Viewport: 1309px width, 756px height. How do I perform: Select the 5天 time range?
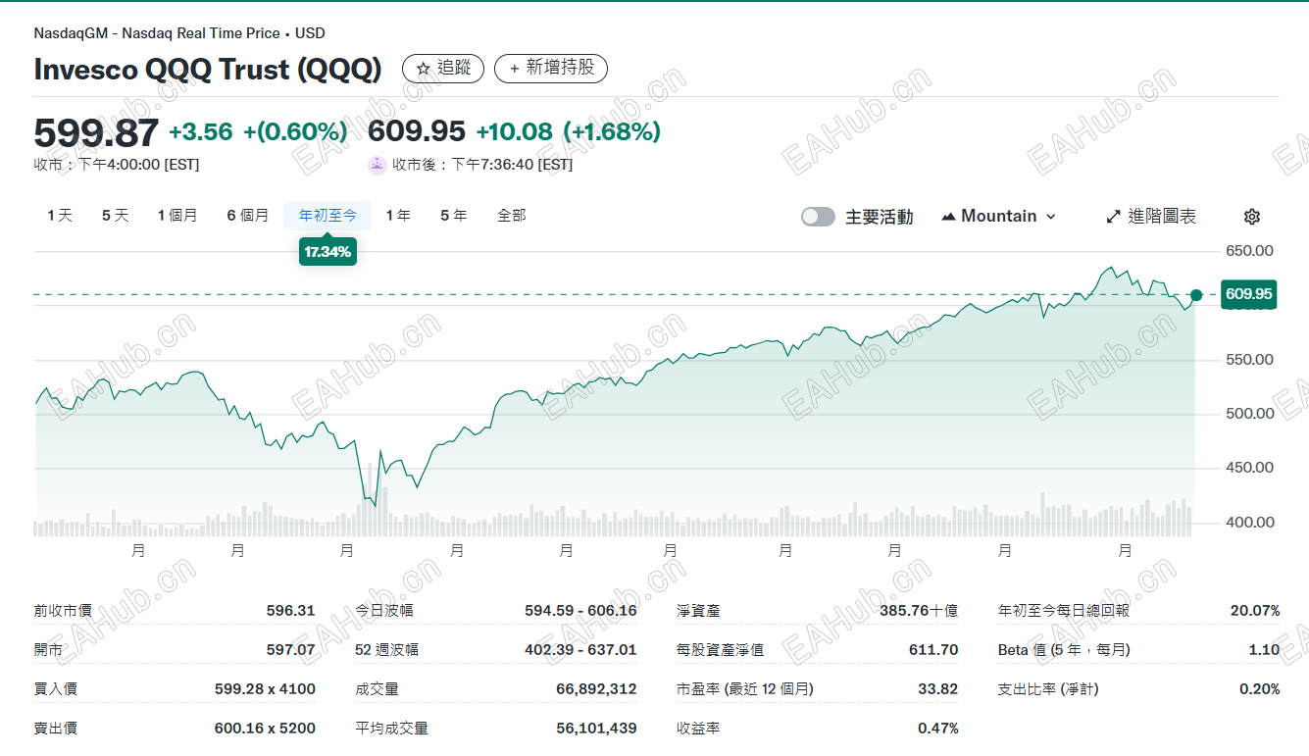[115, 215]
